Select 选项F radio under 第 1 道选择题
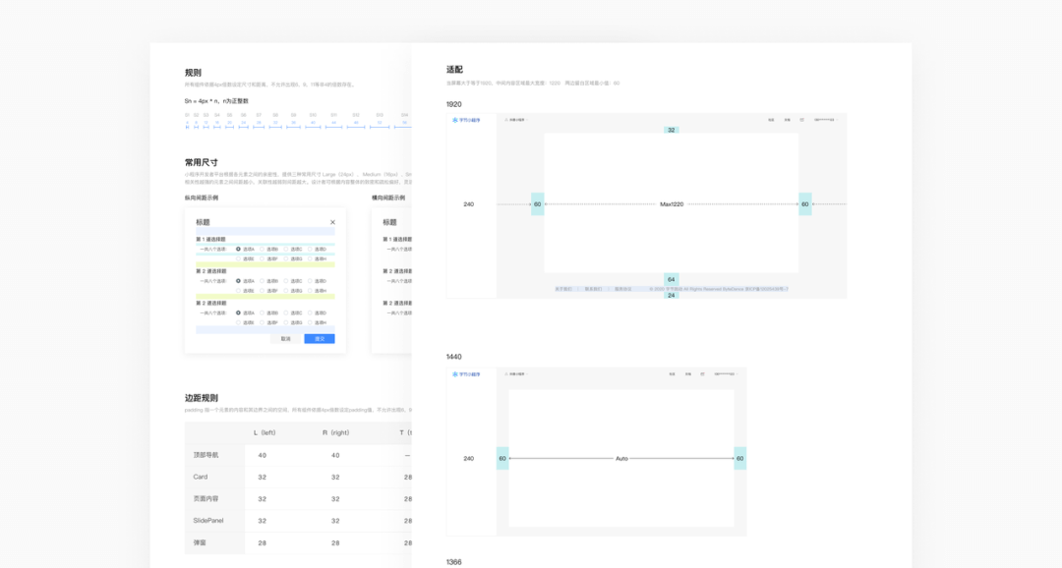 (263, 258)
